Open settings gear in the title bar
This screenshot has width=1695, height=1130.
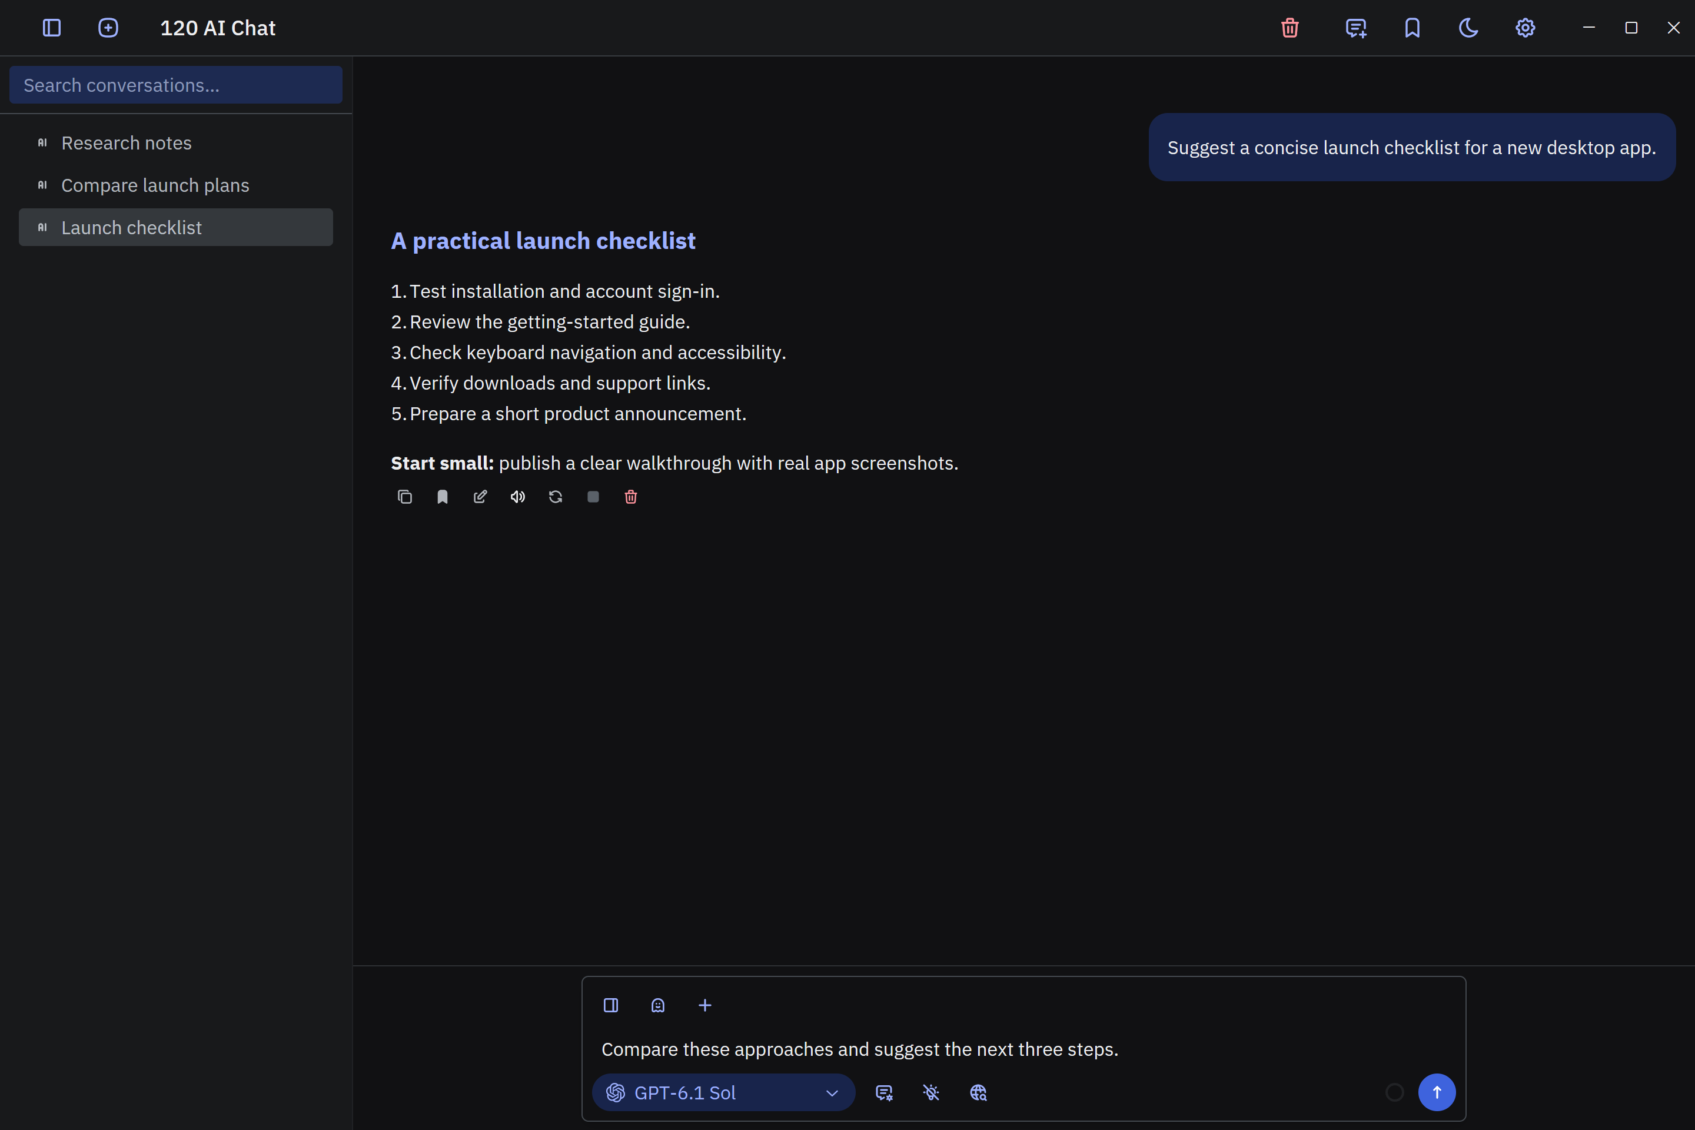coord(1525,28)
